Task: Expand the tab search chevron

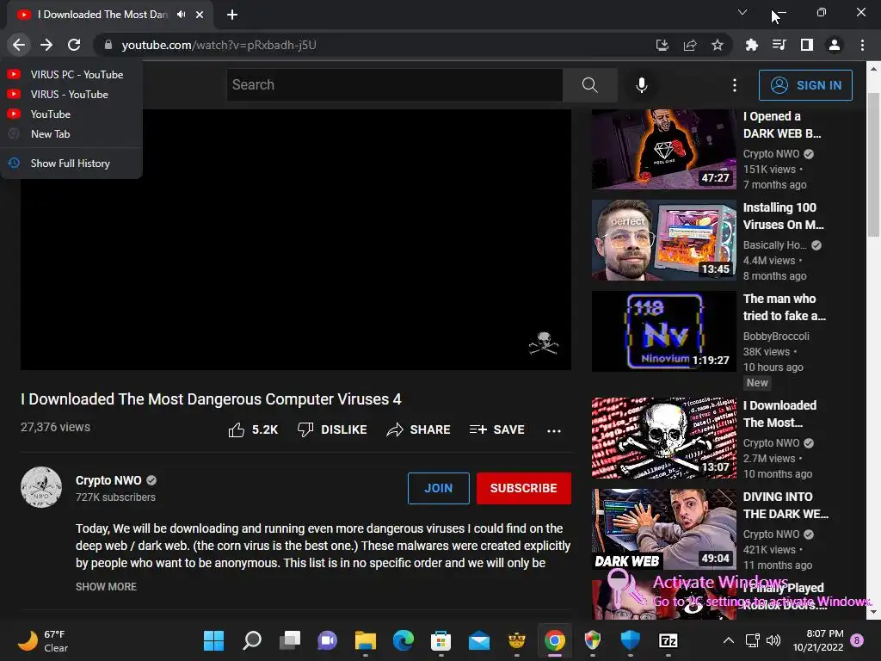Action: (x=742, y=12)
